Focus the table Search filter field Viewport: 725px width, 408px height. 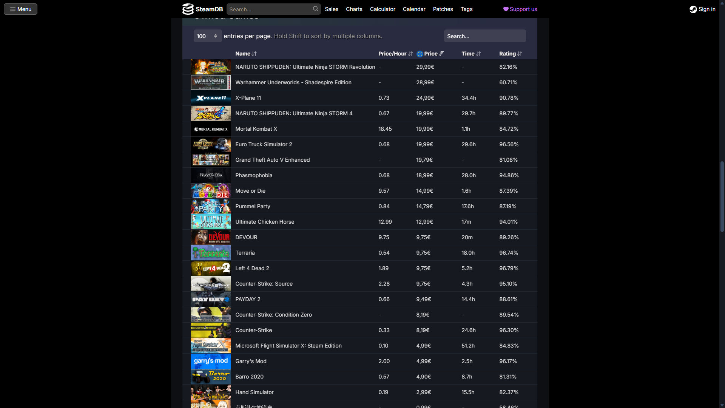tap(485, 36)
